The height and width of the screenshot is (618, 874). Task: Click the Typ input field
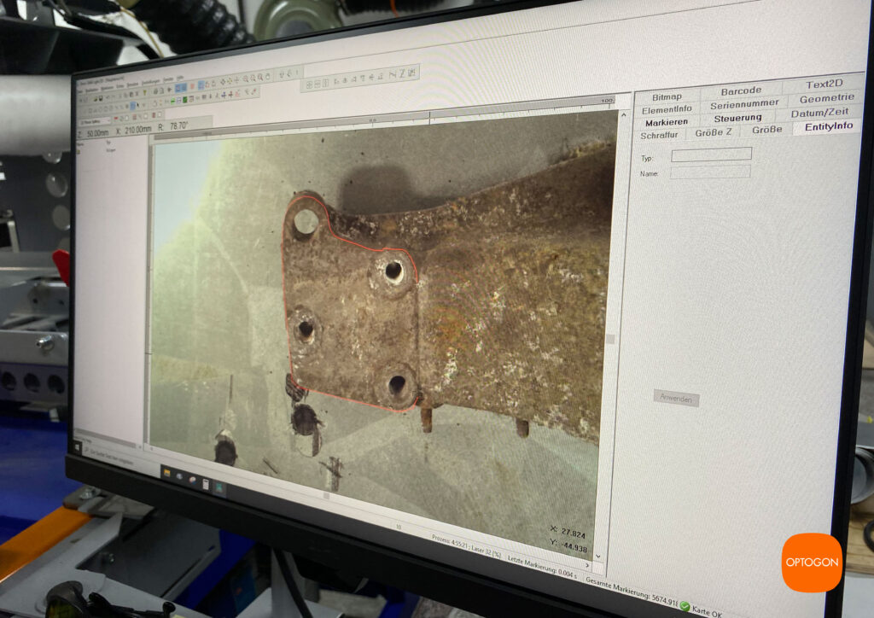[710, 154]
